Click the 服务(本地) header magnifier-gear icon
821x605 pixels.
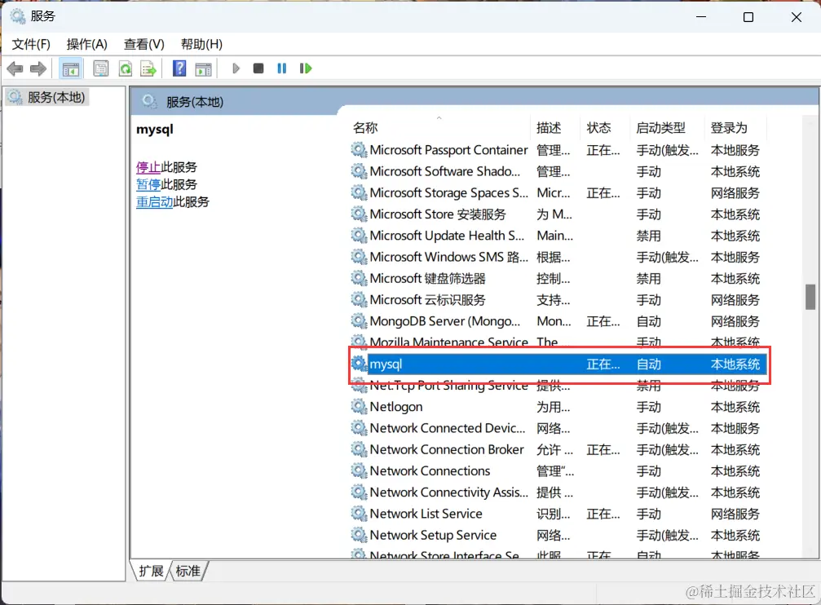(x=149, y=101)
